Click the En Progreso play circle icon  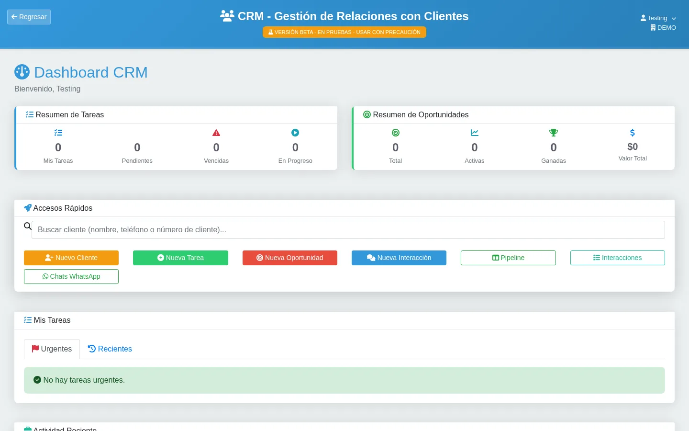[x=295, y=133]
